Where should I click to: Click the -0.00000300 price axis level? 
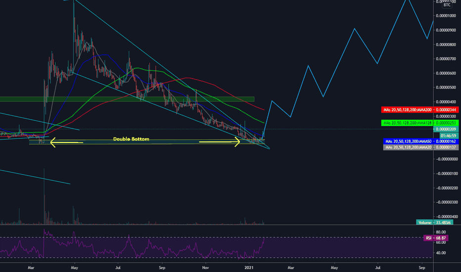tap(446, 202)
